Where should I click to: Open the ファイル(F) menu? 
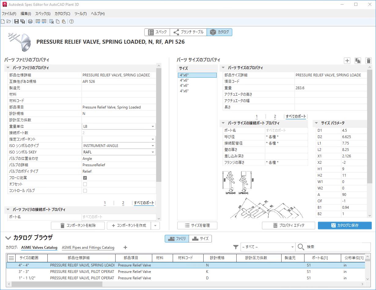[9, 14]
